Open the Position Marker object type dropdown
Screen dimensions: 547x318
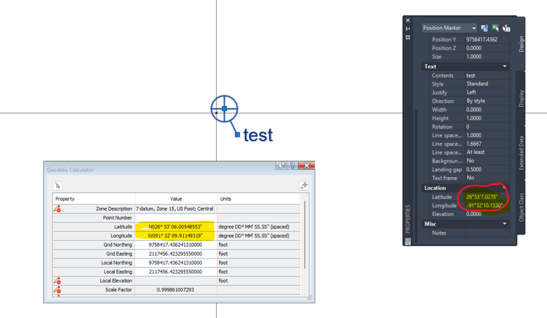click(x=450, y=28)
